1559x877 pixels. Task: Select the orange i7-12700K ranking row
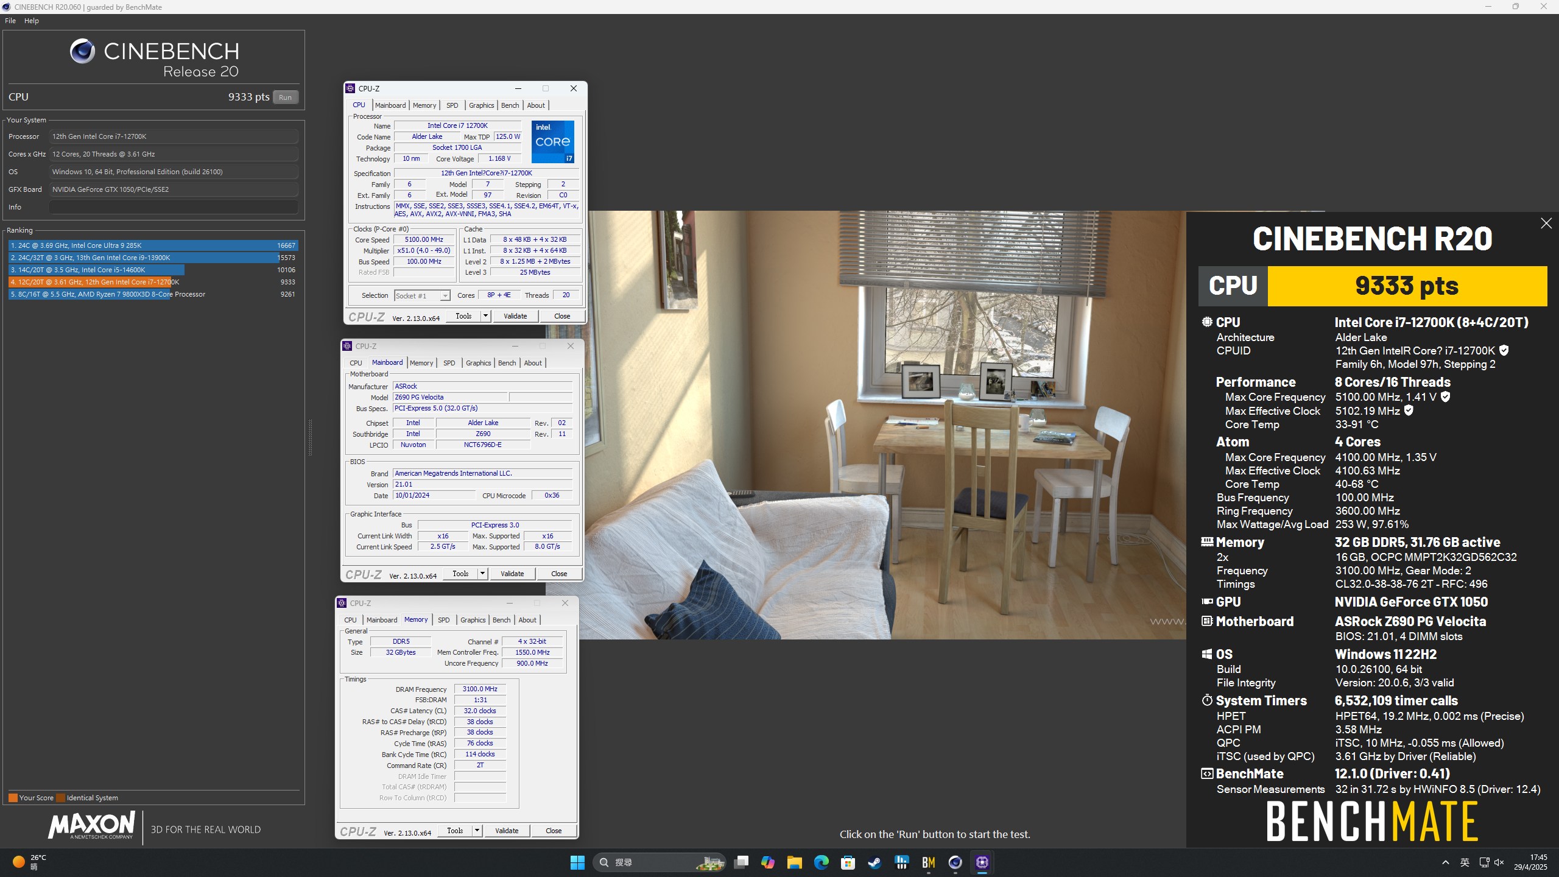coord(153,282)
